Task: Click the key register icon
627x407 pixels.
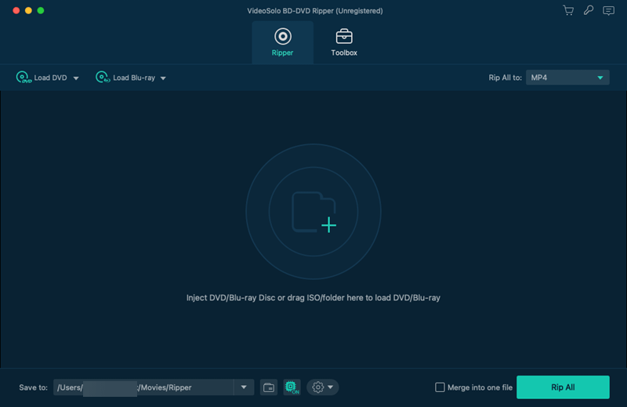Action: [589, 10]
